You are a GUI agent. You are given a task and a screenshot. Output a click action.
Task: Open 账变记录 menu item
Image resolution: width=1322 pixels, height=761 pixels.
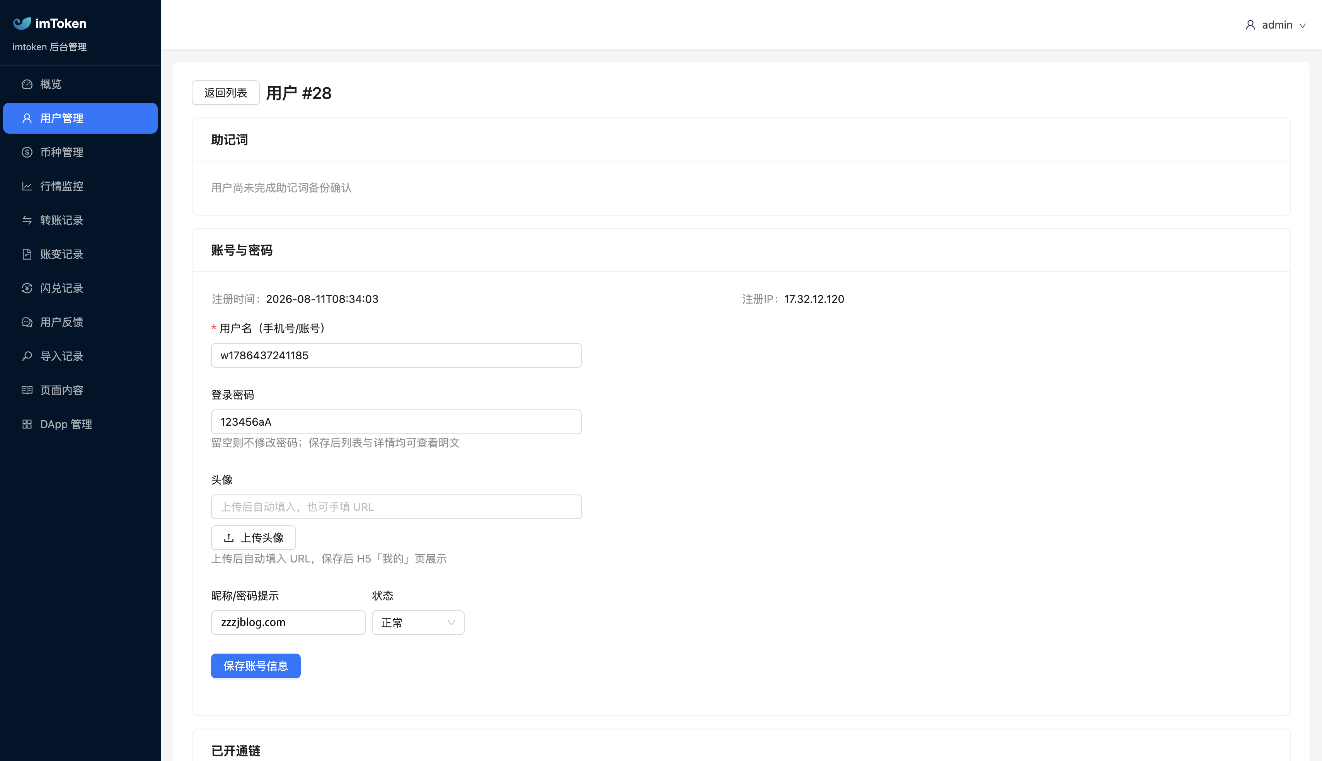80,254
